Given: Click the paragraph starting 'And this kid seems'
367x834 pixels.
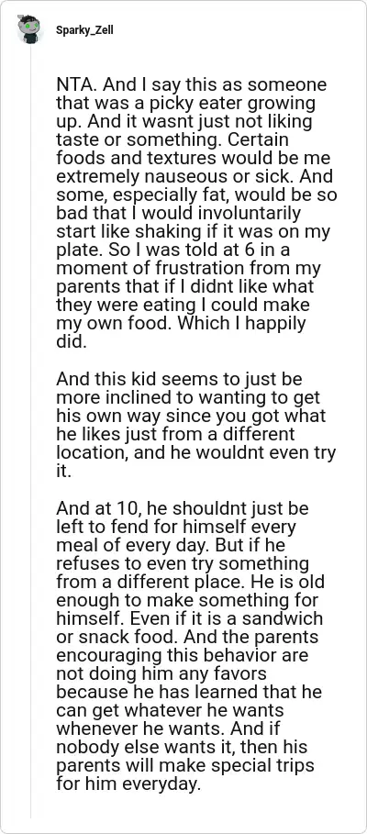Looking at the screenshot, I should point(195,425).
